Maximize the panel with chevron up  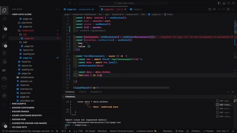coord(228,92)
